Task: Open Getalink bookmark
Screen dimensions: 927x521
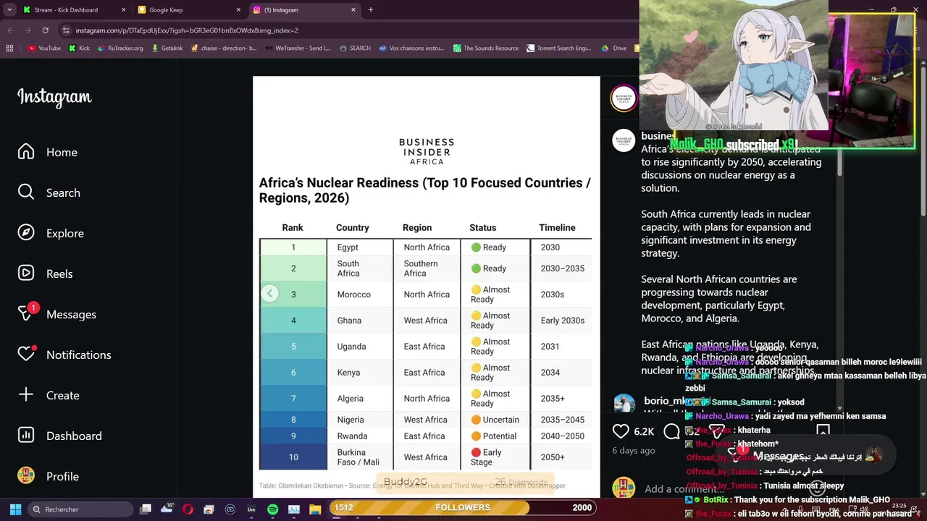Action: (167, 48)
